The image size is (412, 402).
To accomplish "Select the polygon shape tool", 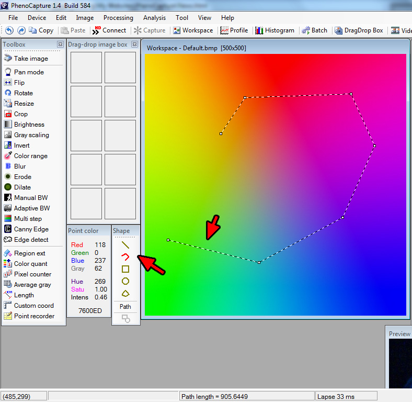I will [x=125, y=294].
